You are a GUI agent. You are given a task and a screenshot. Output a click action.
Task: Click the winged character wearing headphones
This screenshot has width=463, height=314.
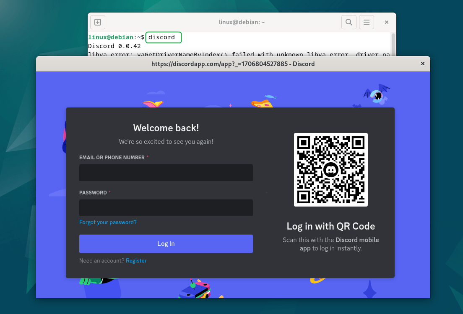[x=378, y=94]
